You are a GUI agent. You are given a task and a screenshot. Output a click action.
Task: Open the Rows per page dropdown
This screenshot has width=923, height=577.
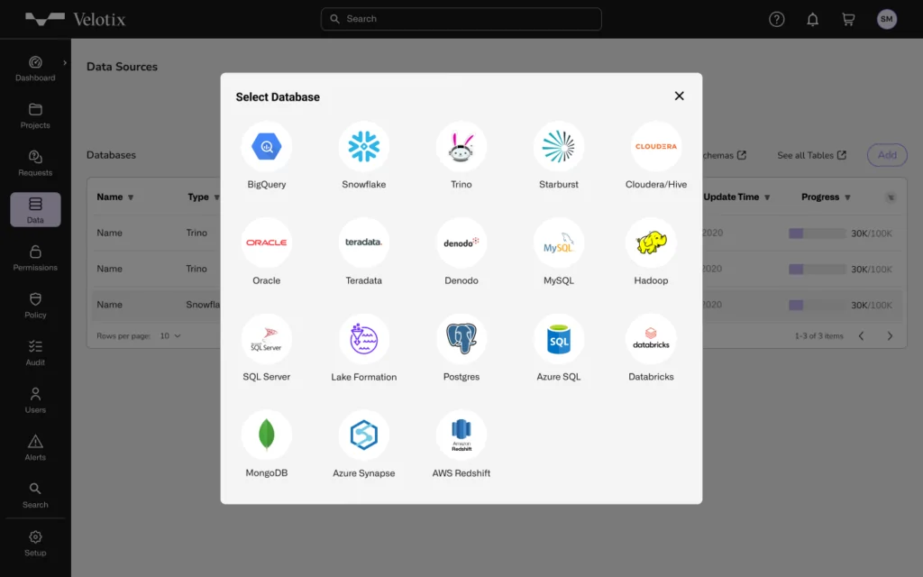pos(170,335)
